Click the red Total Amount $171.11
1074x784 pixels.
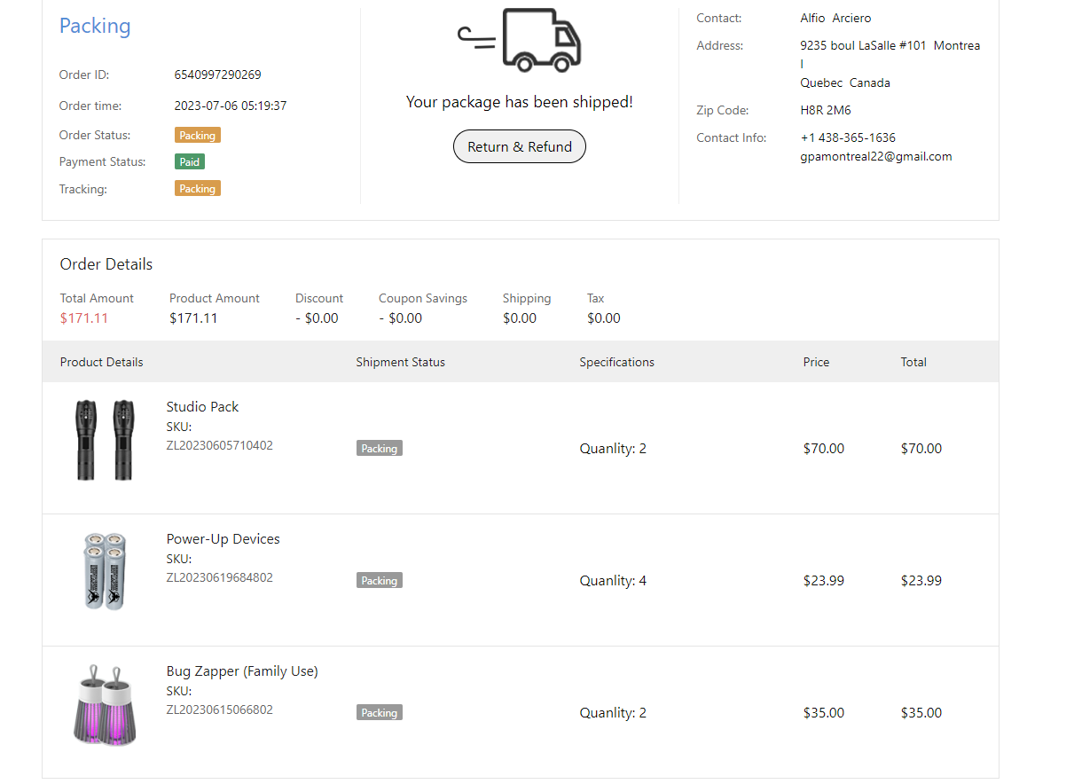[x=83, y=318]
